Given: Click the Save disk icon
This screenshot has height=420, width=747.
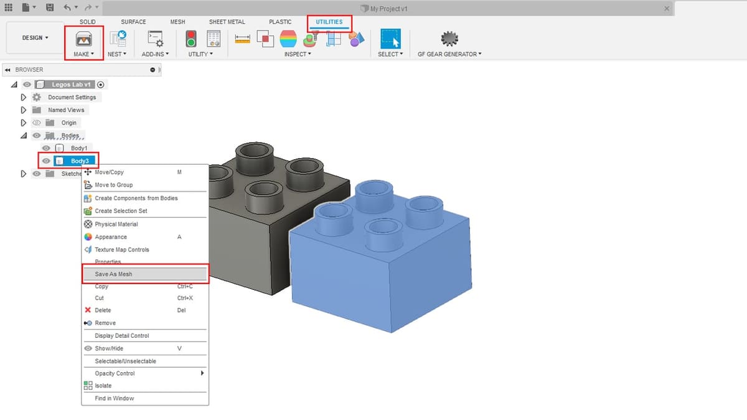Looking at the screenshot, I should [50, 8].
